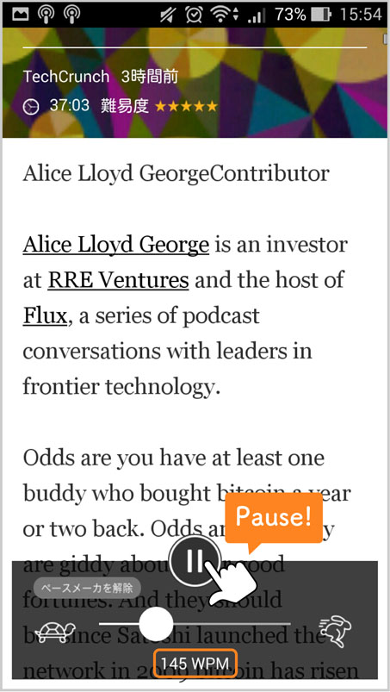Tap the pause button for the pacemaker
The image size is (390, 692).
(x=195, y=560)
